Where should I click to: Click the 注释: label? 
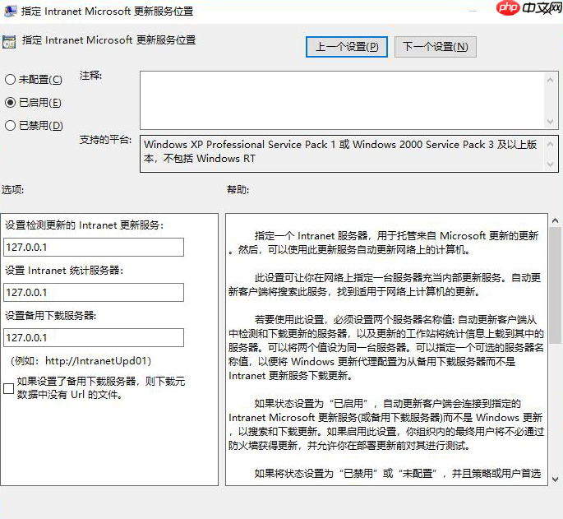click(90, 76)
